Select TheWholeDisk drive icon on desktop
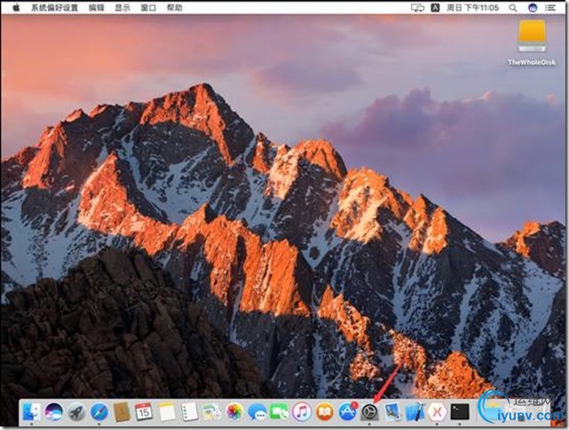This screenshot has height=430, width=569. point(532,37)
